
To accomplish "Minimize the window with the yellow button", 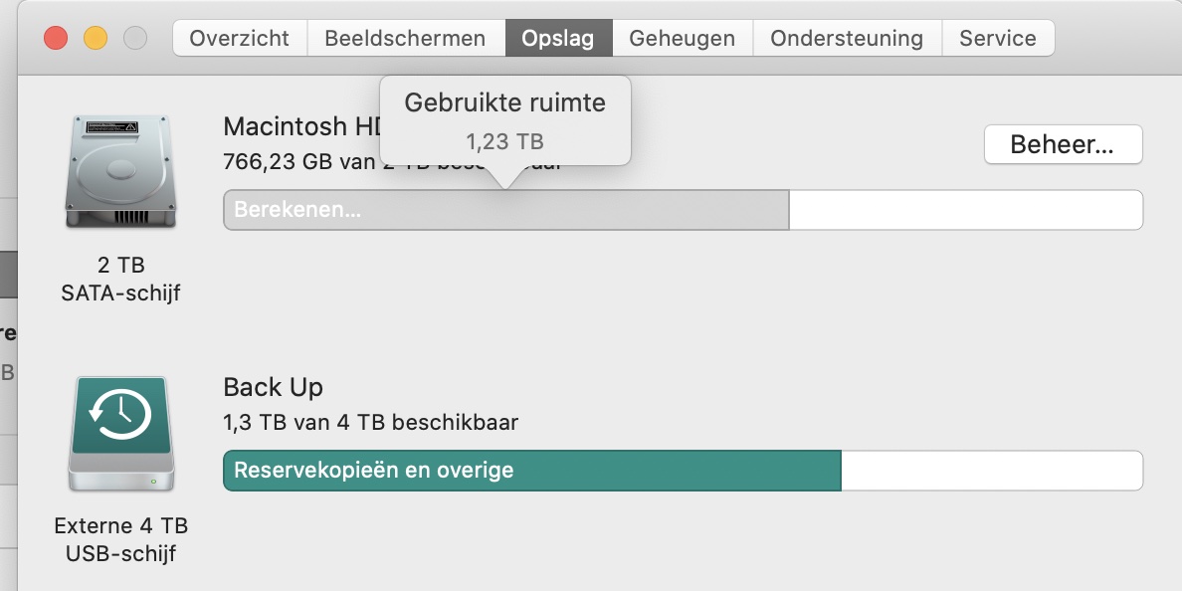I will tap(96, 39).
